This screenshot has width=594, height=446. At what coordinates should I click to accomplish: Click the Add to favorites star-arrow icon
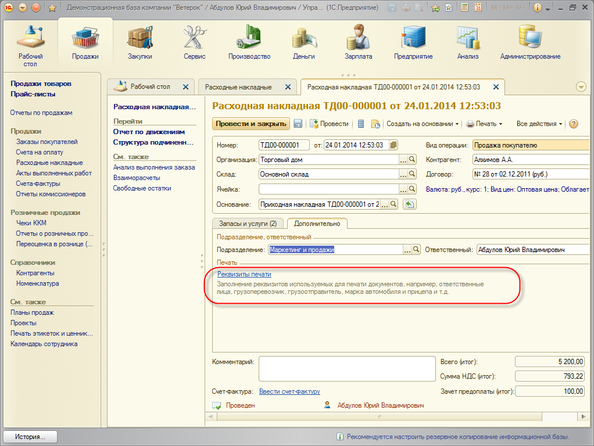point(436,8)
